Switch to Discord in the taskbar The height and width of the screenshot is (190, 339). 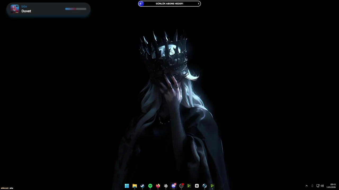(173, 186)
